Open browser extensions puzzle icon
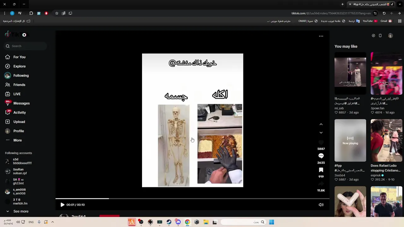Screen dimensions: 404x227 click(31, 13)
